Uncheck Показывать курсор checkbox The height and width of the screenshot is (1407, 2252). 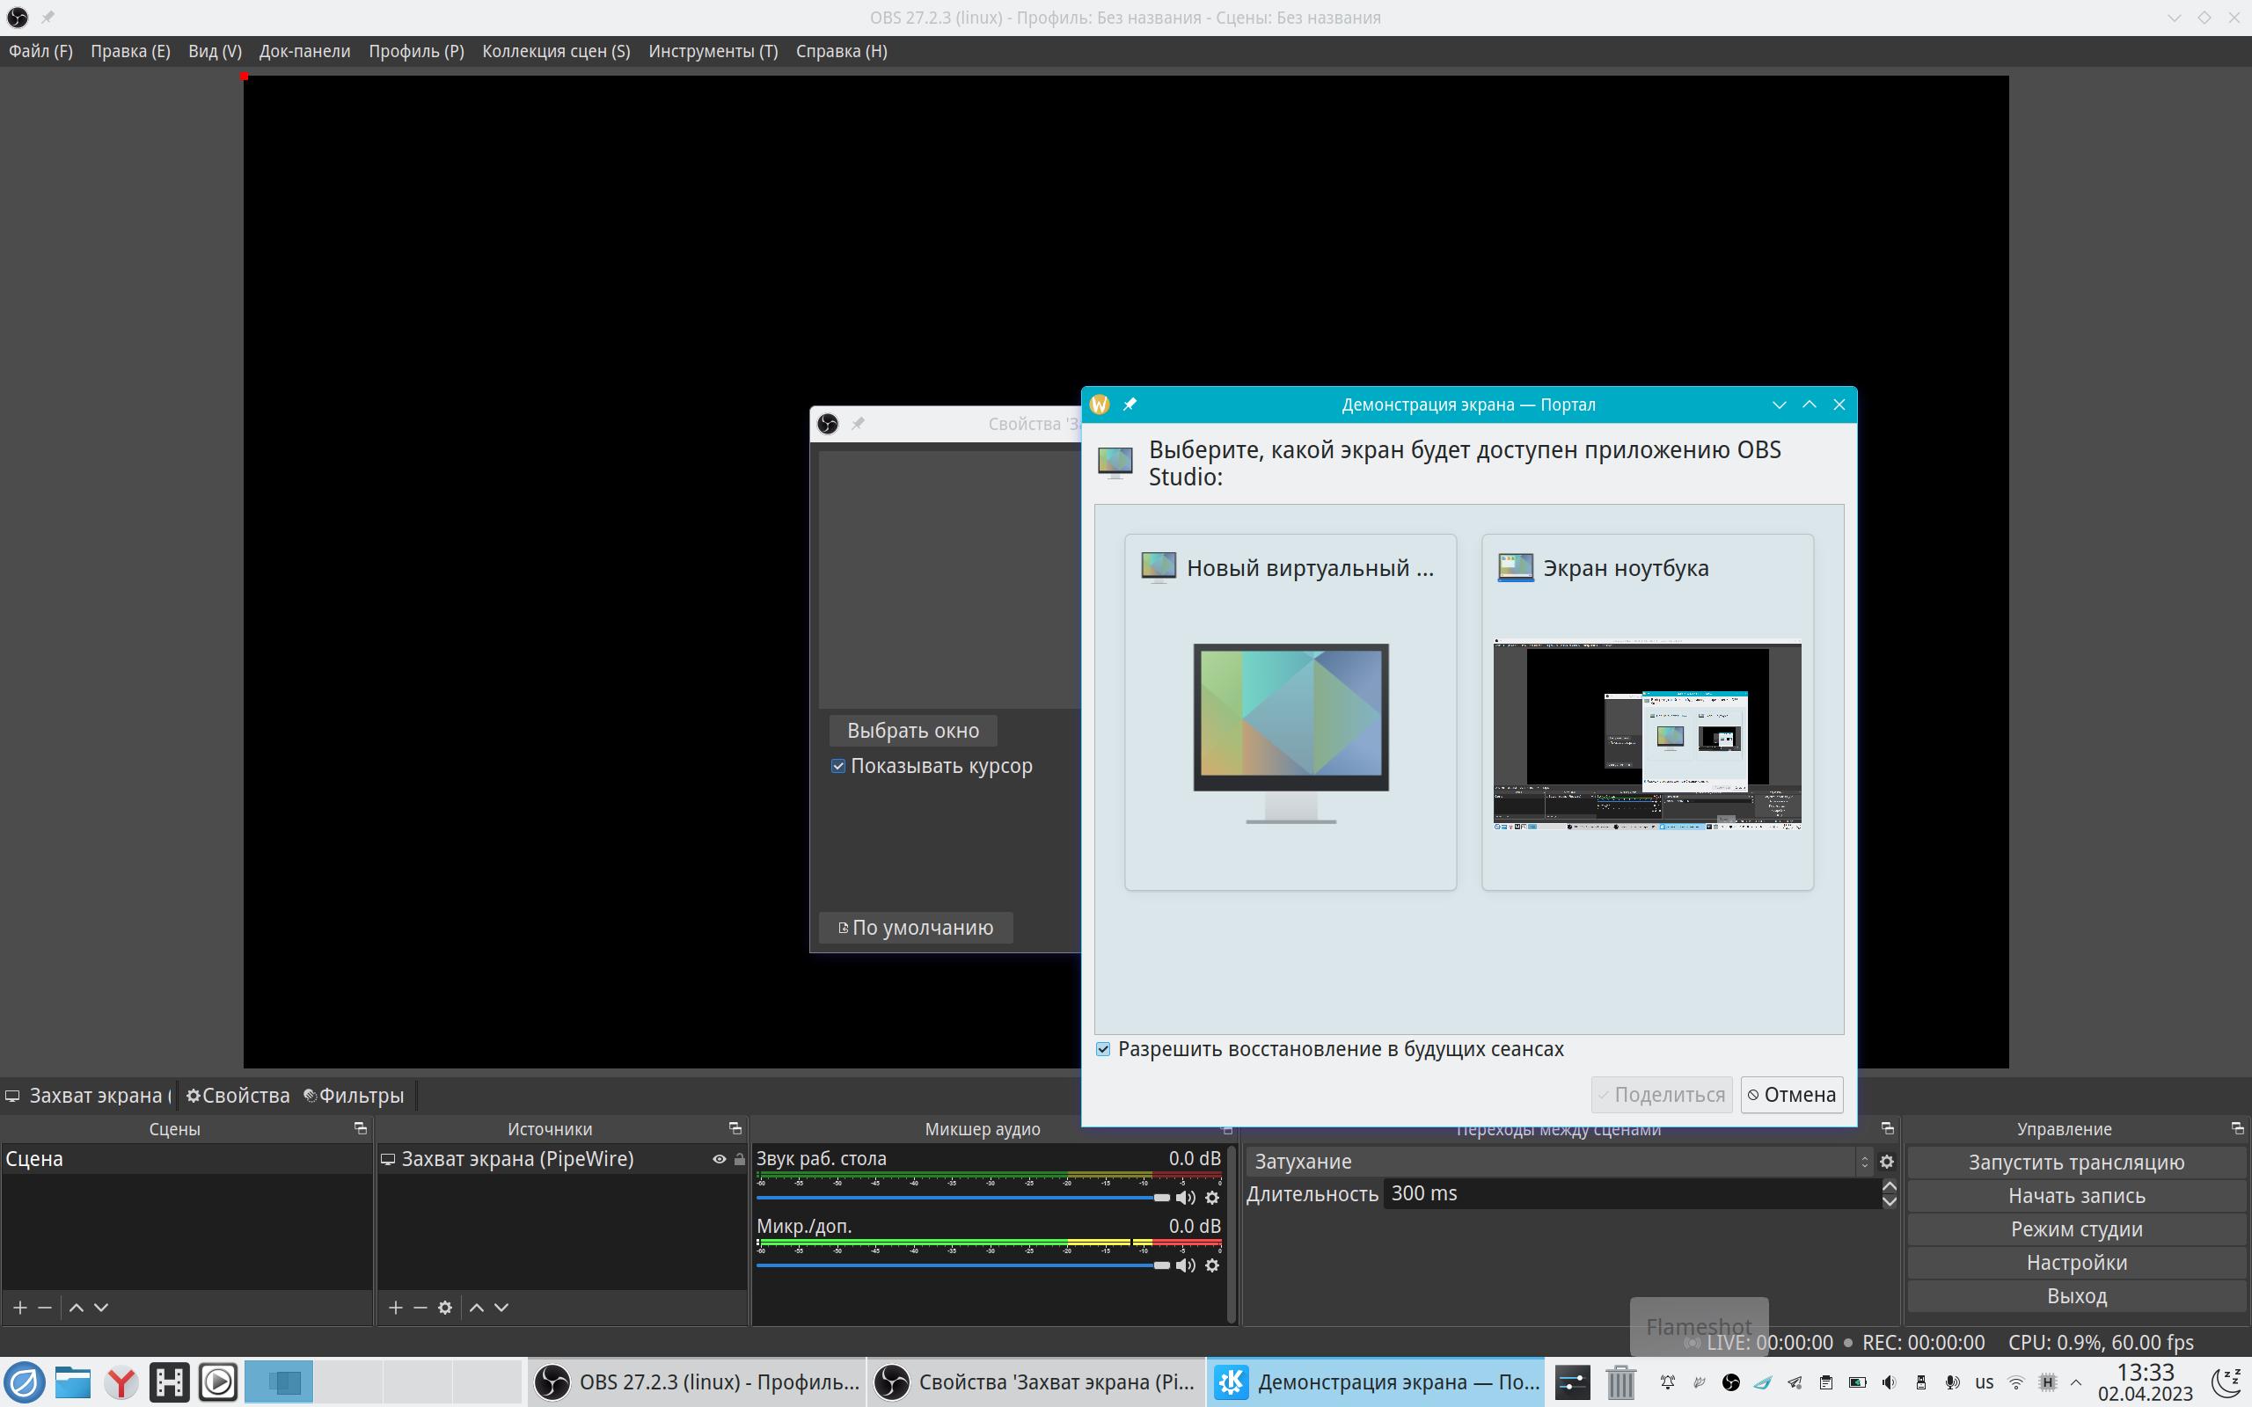point(838,766)
